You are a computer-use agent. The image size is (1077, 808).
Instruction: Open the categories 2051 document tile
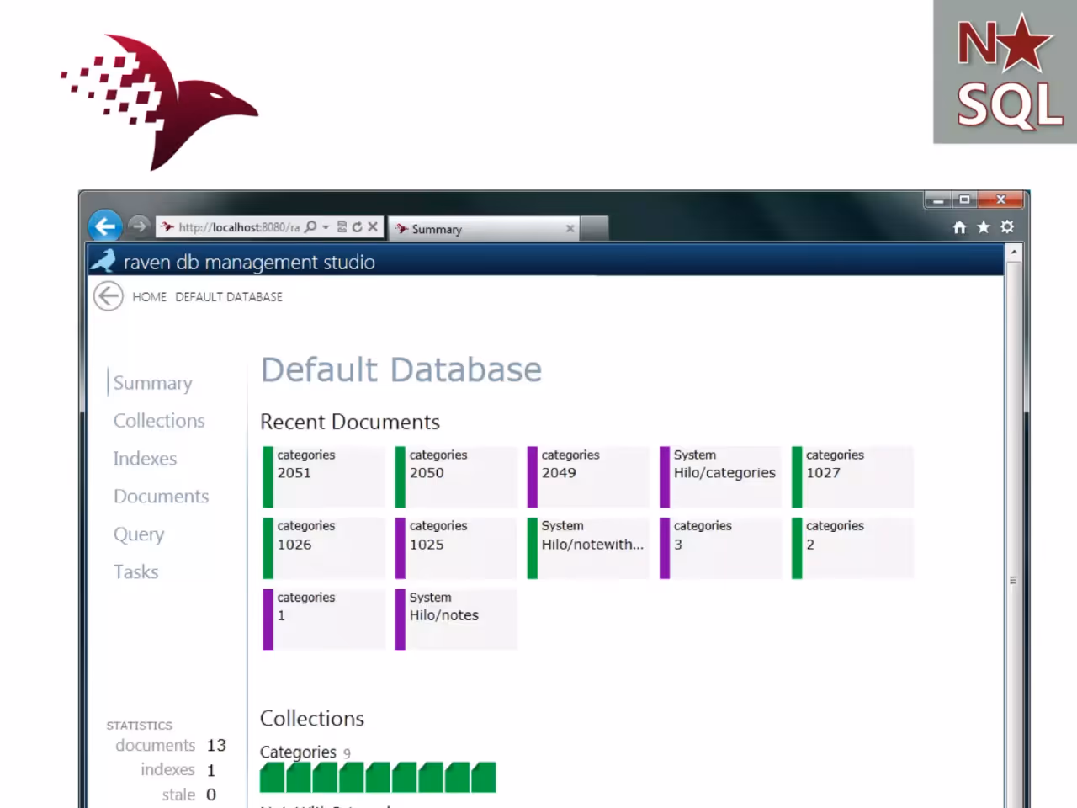[324, 476]
